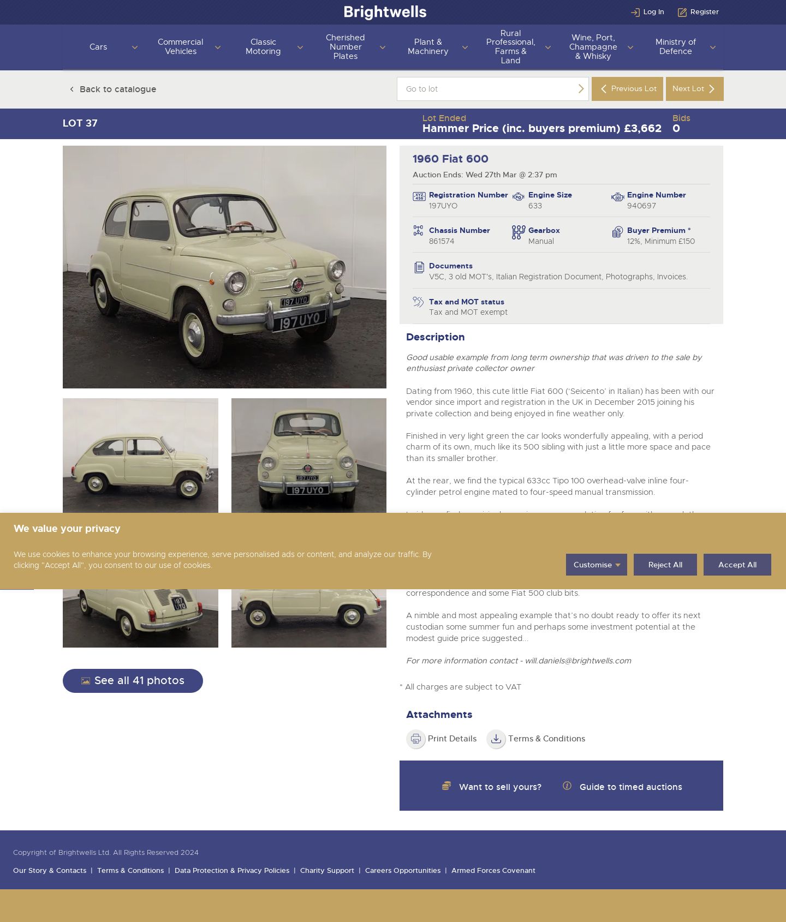Click the Documents icon
Image resolution: width=786 pixels, height=922 pixels.
click(x=419, y=267)
